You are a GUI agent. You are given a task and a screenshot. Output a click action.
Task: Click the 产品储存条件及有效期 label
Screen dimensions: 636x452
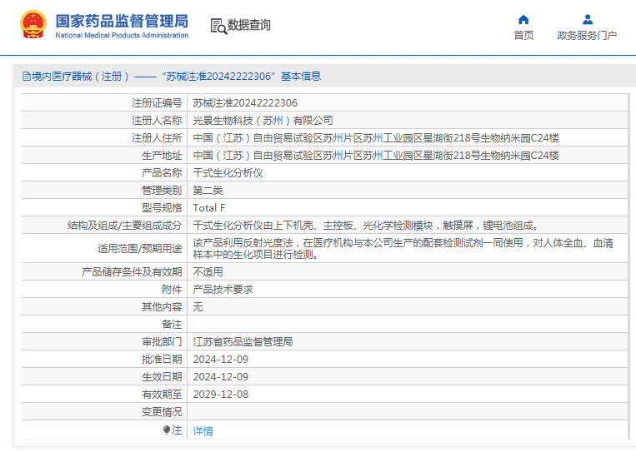point(132,271)
